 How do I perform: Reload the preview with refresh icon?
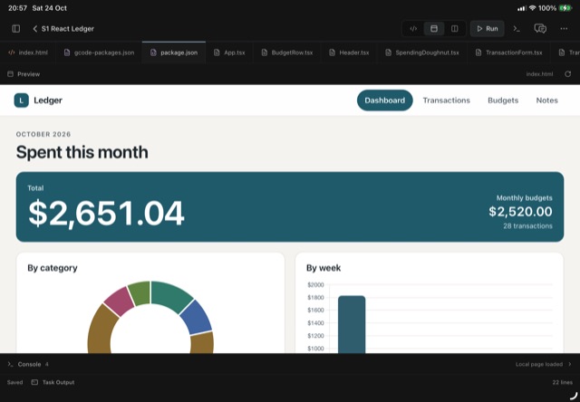point(568,74)
